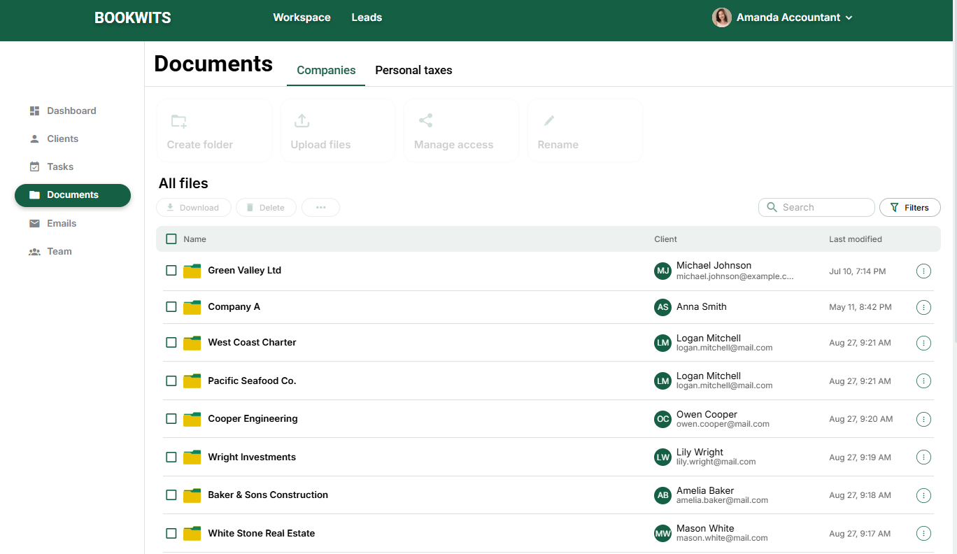Click the Manage access share icon
This screenshot has height=554, width=957.
tap(425, 120)
